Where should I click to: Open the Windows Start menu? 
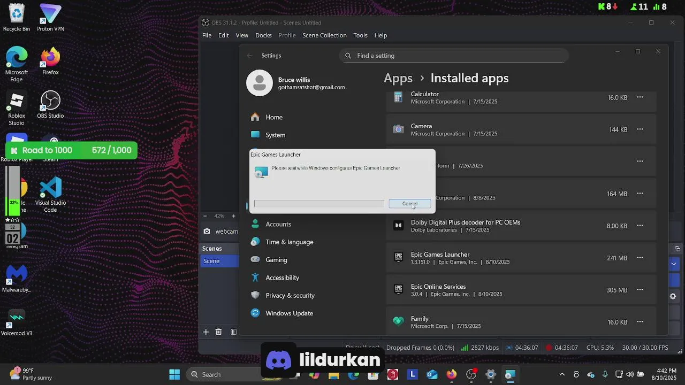tap(174, 374)
